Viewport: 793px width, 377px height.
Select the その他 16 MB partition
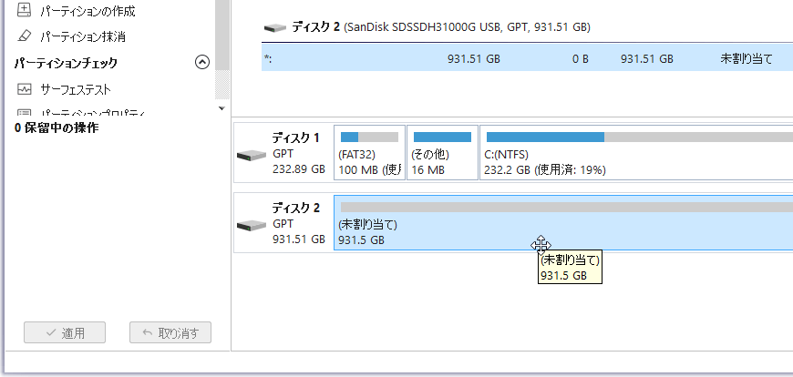(x=442, y=153)
